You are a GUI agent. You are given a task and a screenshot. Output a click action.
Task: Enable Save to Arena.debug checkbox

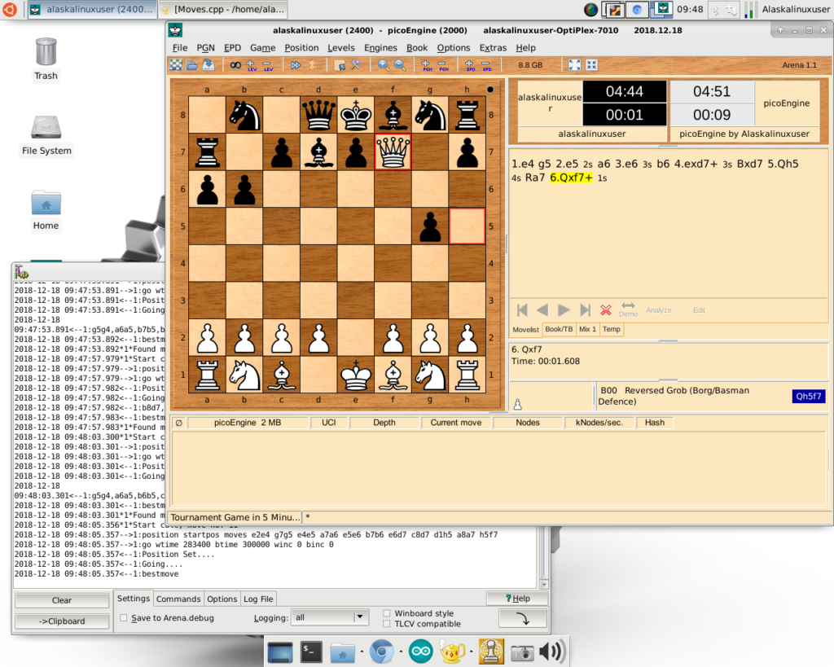(x=124, y=618)
